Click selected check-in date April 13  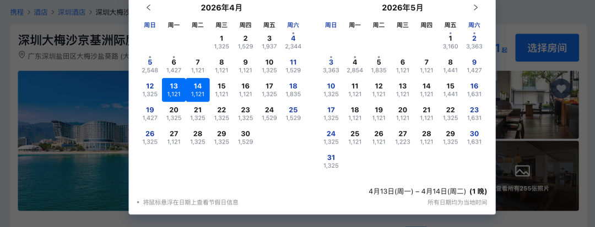coord(174,90)
